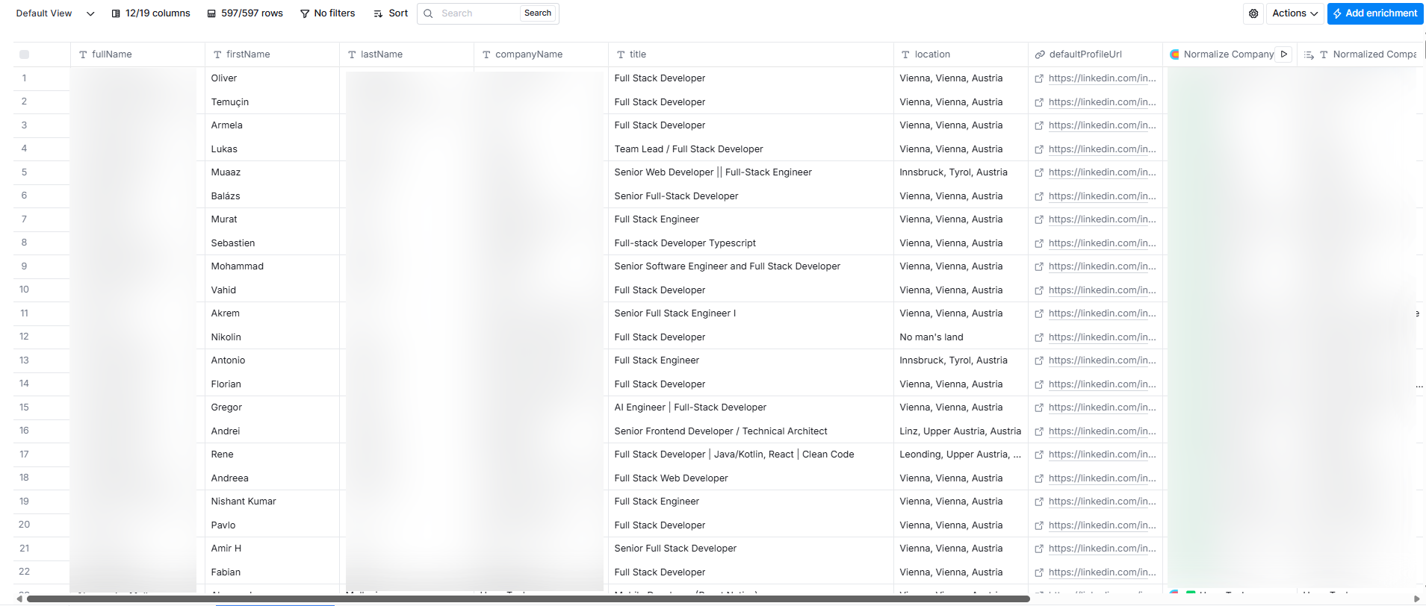
Task: Click the link-type icon in defaultProfileUrl header
Action: coord(1039,54)
